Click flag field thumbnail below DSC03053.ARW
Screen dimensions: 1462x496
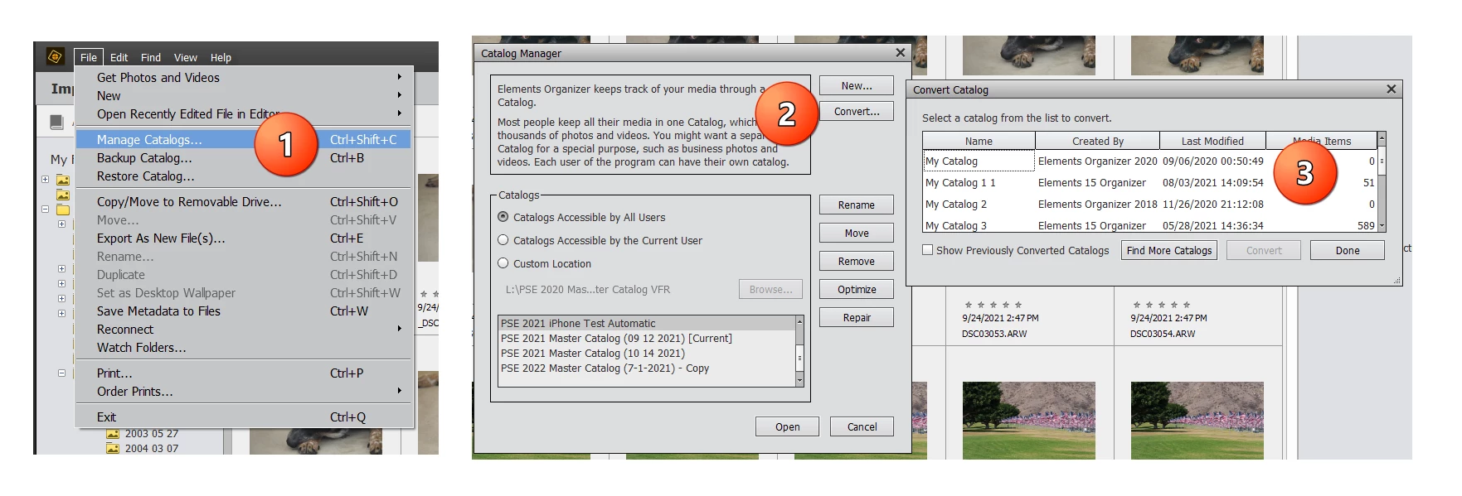(x=1028, y=419)
